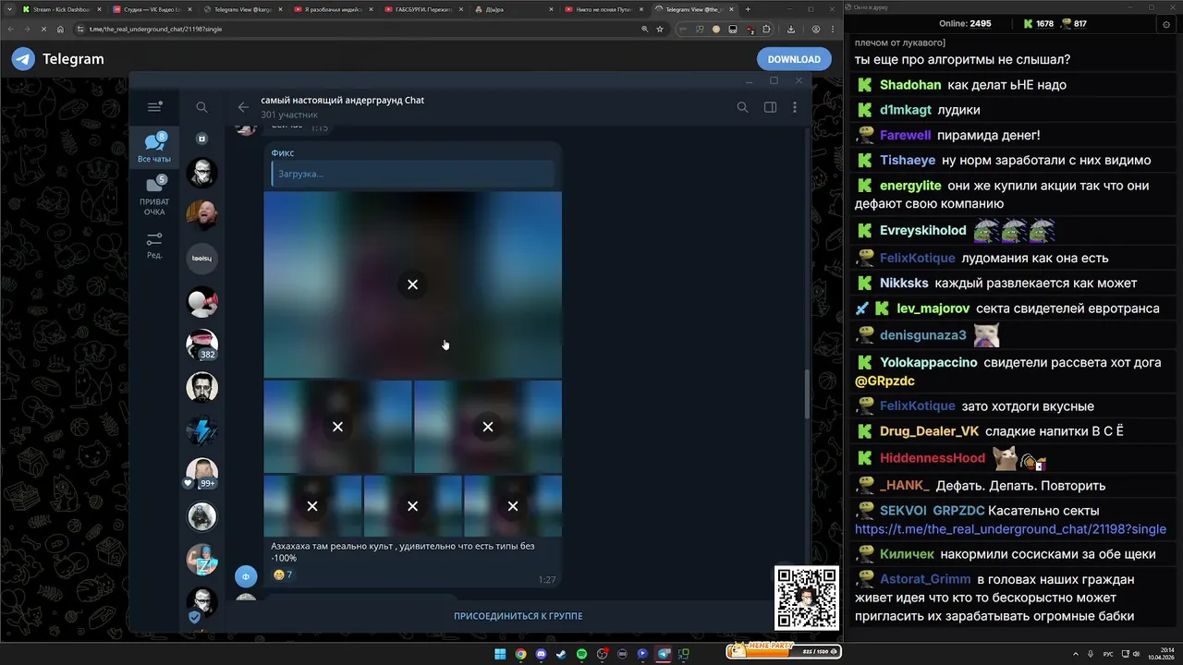This screenshot has height=665, width=1183.
Task: Go back with the chat header arrow
Action: tap(243, 107)
